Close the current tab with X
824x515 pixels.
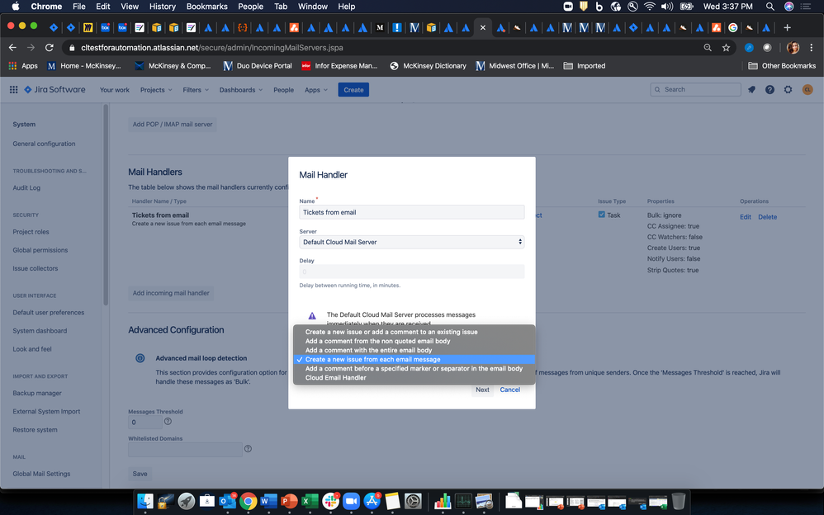coord(482,27)
